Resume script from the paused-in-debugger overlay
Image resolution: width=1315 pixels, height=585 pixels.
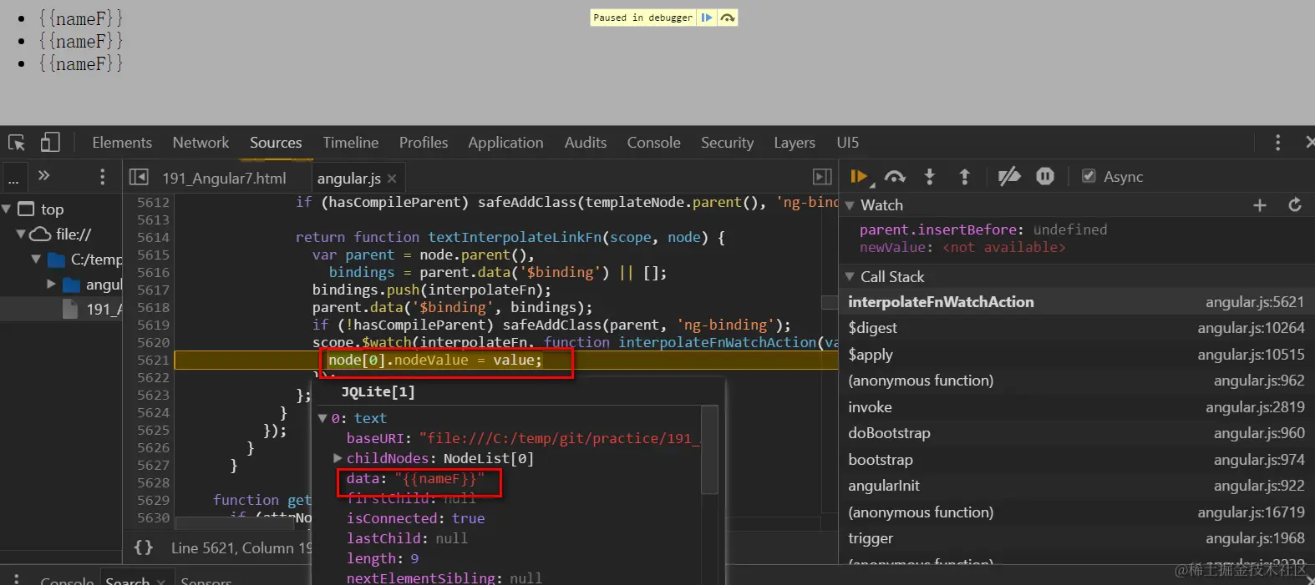click(707, 18)
